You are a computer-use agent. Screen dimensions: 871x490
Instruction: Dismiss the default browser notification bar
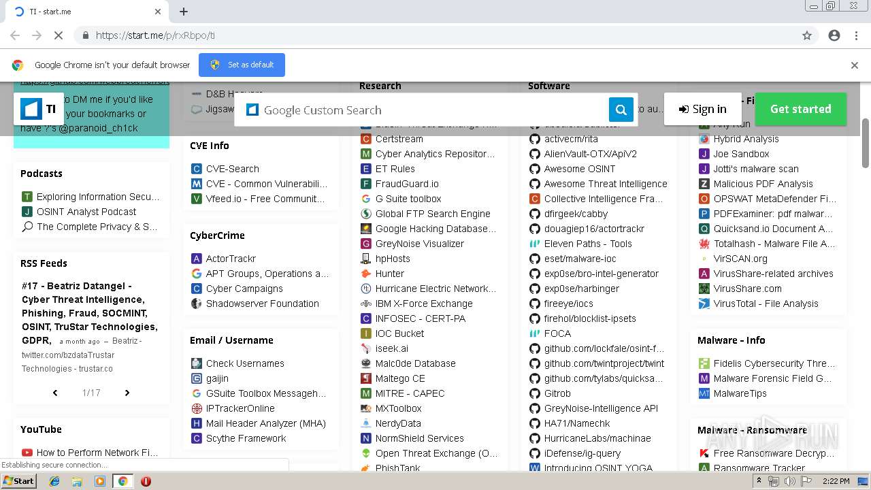854,65
